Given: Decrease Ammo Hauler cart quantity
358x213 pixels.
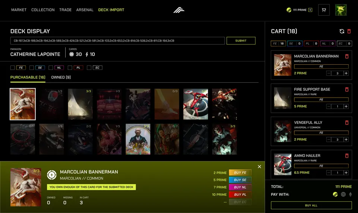Looking at the screenshot, I should click(x=329, y=173).
